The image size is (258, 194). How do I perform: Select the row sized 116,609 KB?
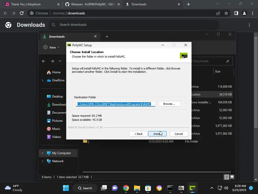[212, 87]
